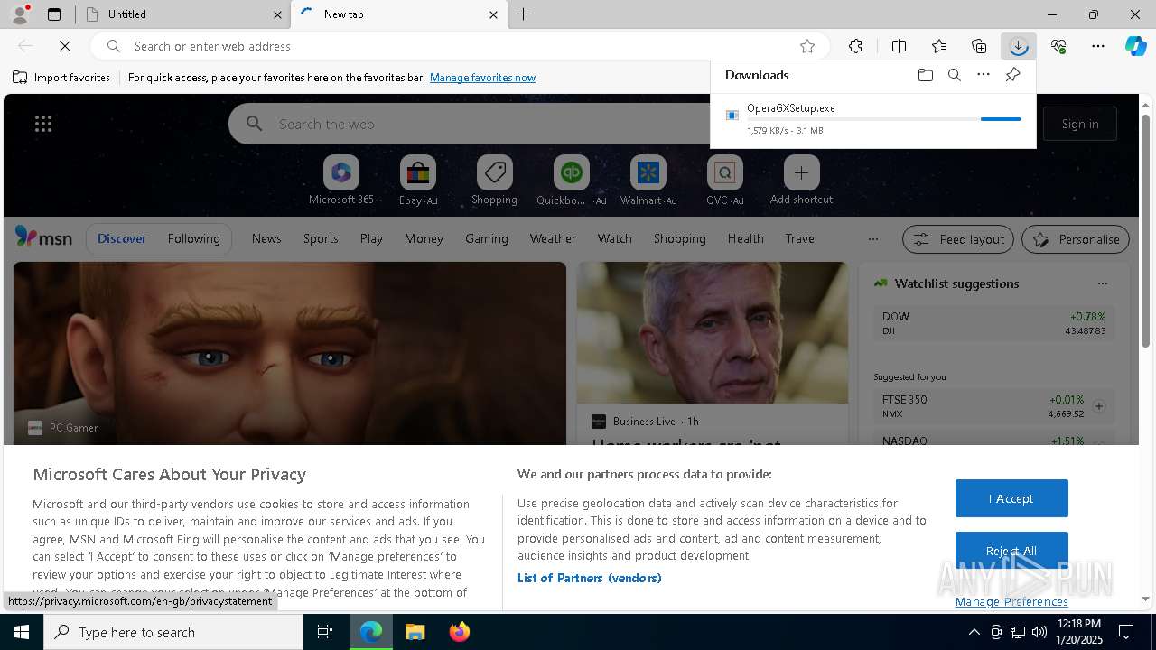Image resolution: width=1156 pixels, height=650 pixels.
Task: Launch Firefox from taskbar
Action: click(459, 632)
